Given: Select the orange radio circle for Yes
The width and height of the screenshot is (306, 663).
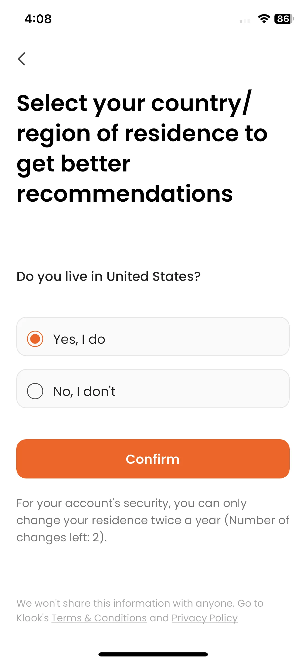Looking at the screenshot, I should 35,339.
